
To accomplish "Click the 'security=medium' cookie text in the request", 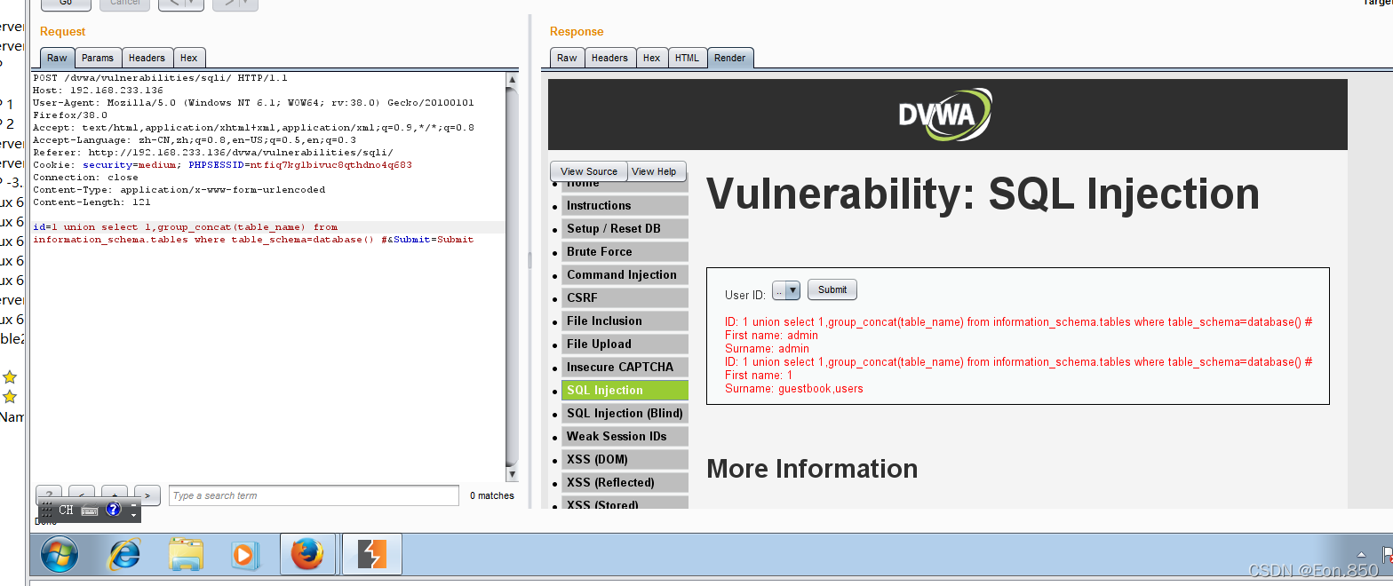I will [131, 165].
